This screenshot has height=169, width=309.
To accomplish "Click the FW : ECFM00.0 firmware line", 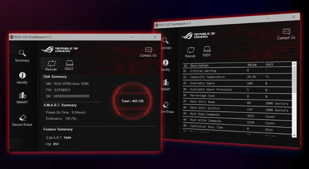I will 58,90.
